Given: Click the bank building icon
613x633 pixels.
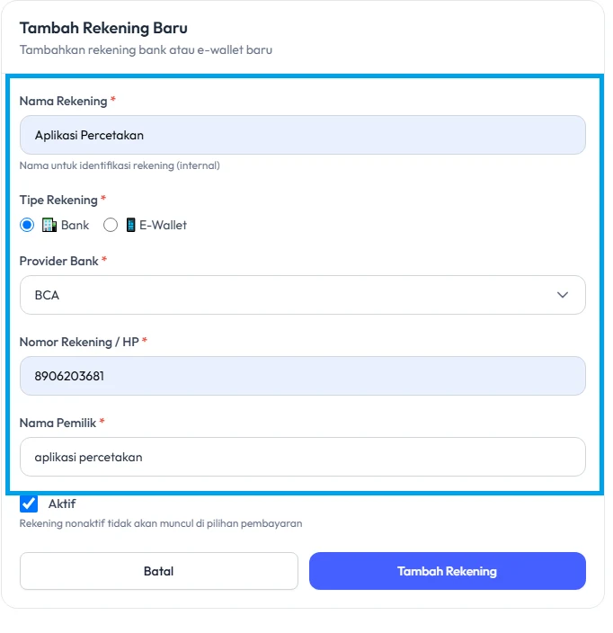Looking at the screenshot, I should tap(49, 225).
